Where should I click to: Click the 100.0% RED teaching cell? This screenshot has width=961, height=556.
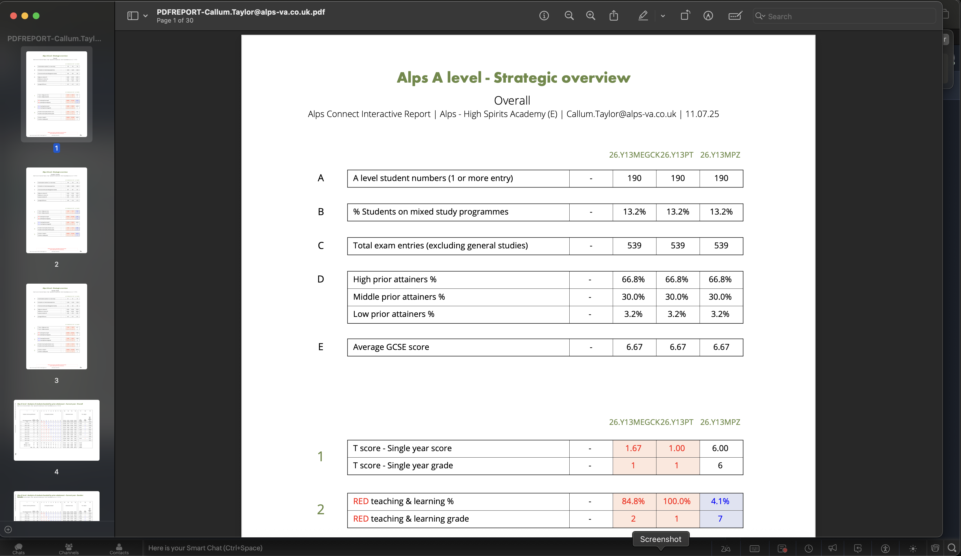click(x=678, y=502)
